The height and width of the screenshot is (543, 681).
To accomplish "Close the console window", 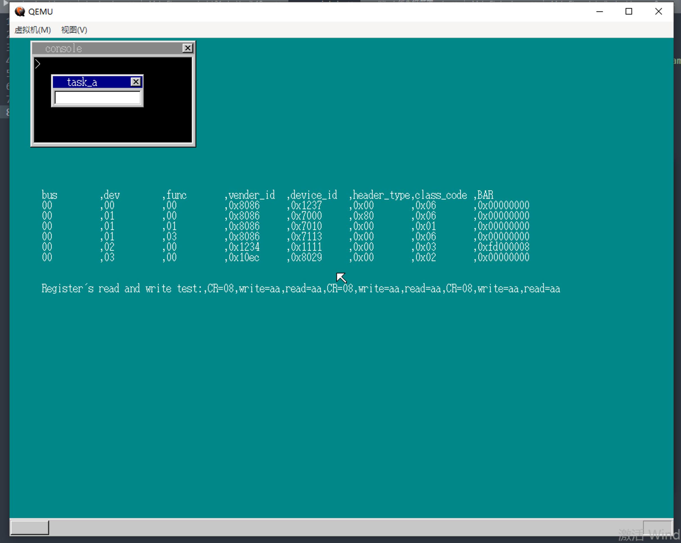I will tap(188, 48).
